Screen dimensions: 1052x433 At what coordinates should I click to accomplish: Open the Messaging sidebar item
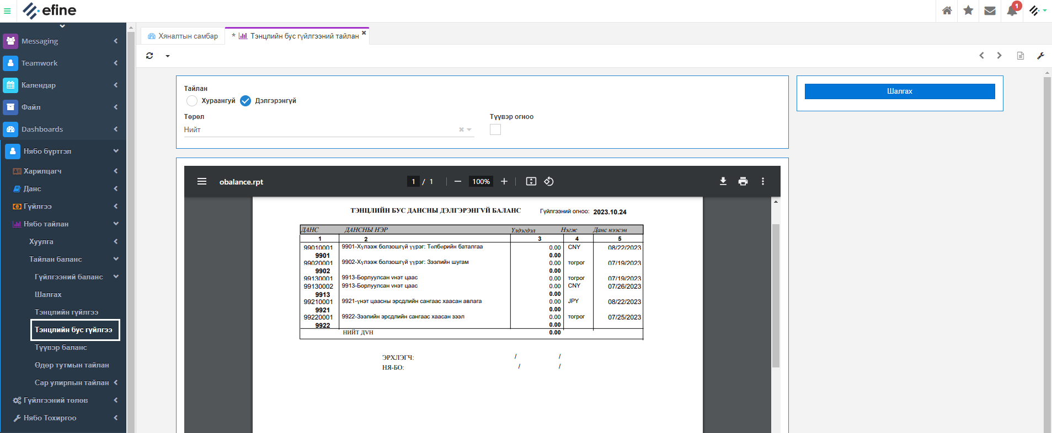click(63, 41)
